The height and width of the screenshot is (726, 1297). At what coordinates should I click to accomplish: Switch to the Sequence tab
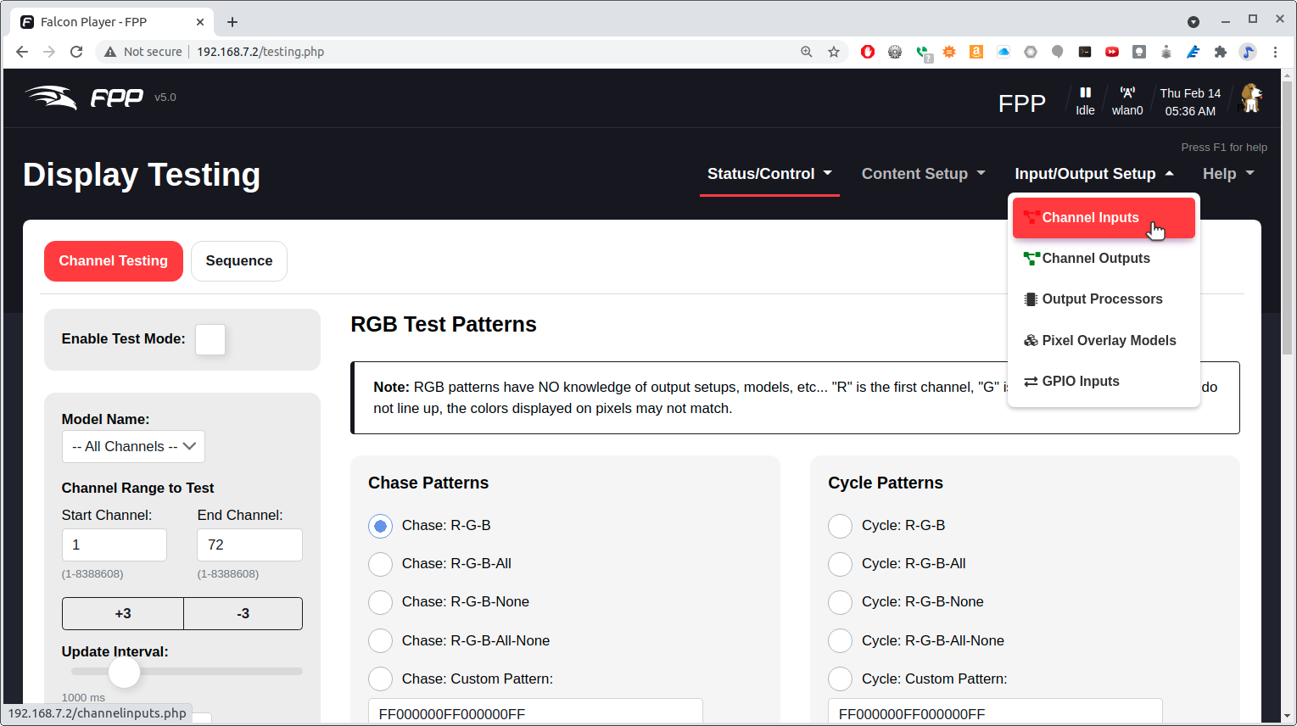[x=239, y=261]
